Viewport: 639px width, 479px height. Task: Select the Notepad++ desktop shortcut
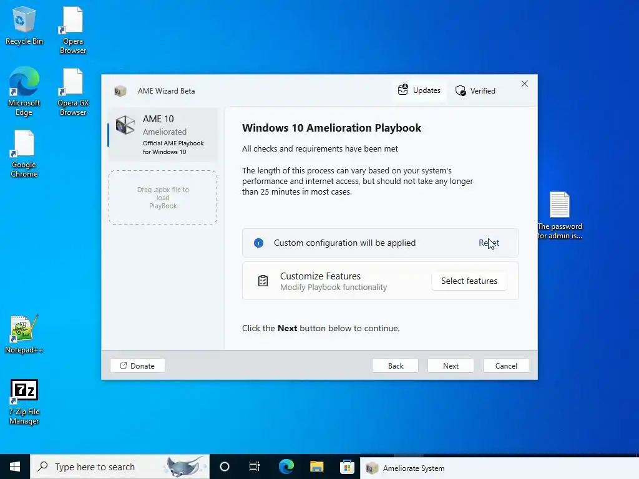pos(24,334)
